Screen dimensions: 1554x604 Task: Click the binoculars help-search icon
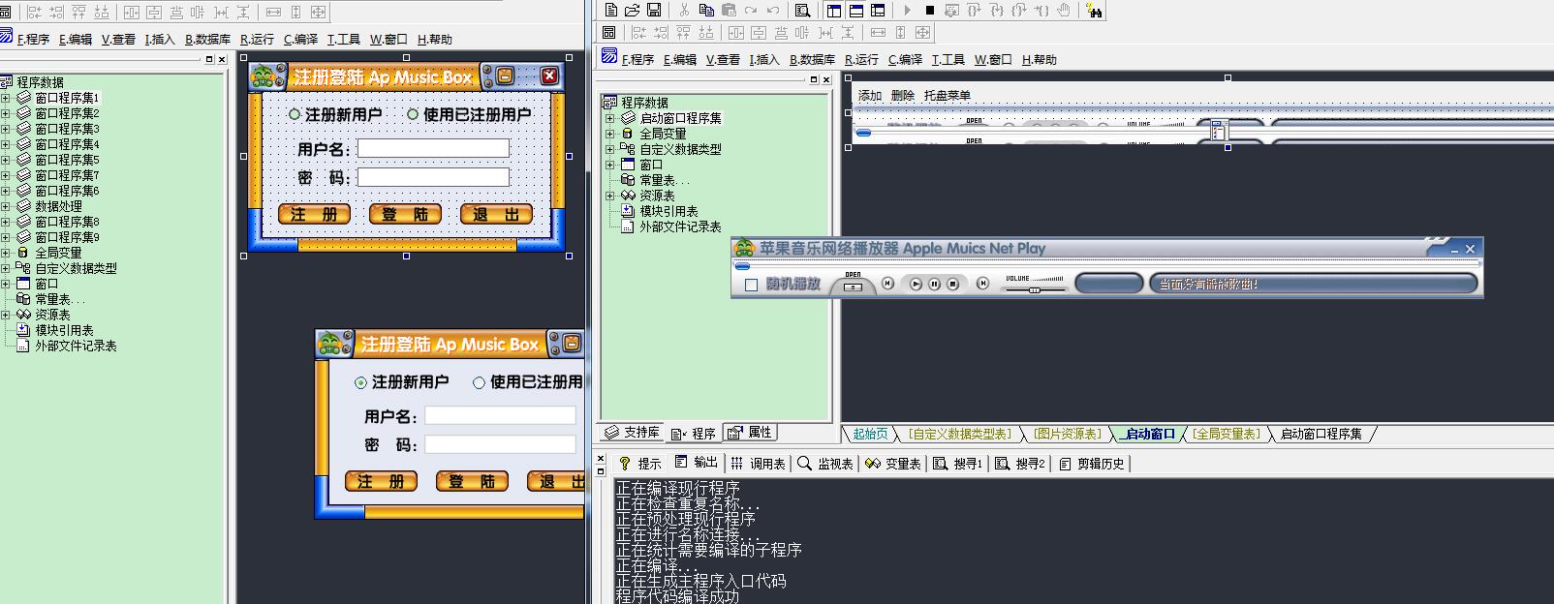1094,10
